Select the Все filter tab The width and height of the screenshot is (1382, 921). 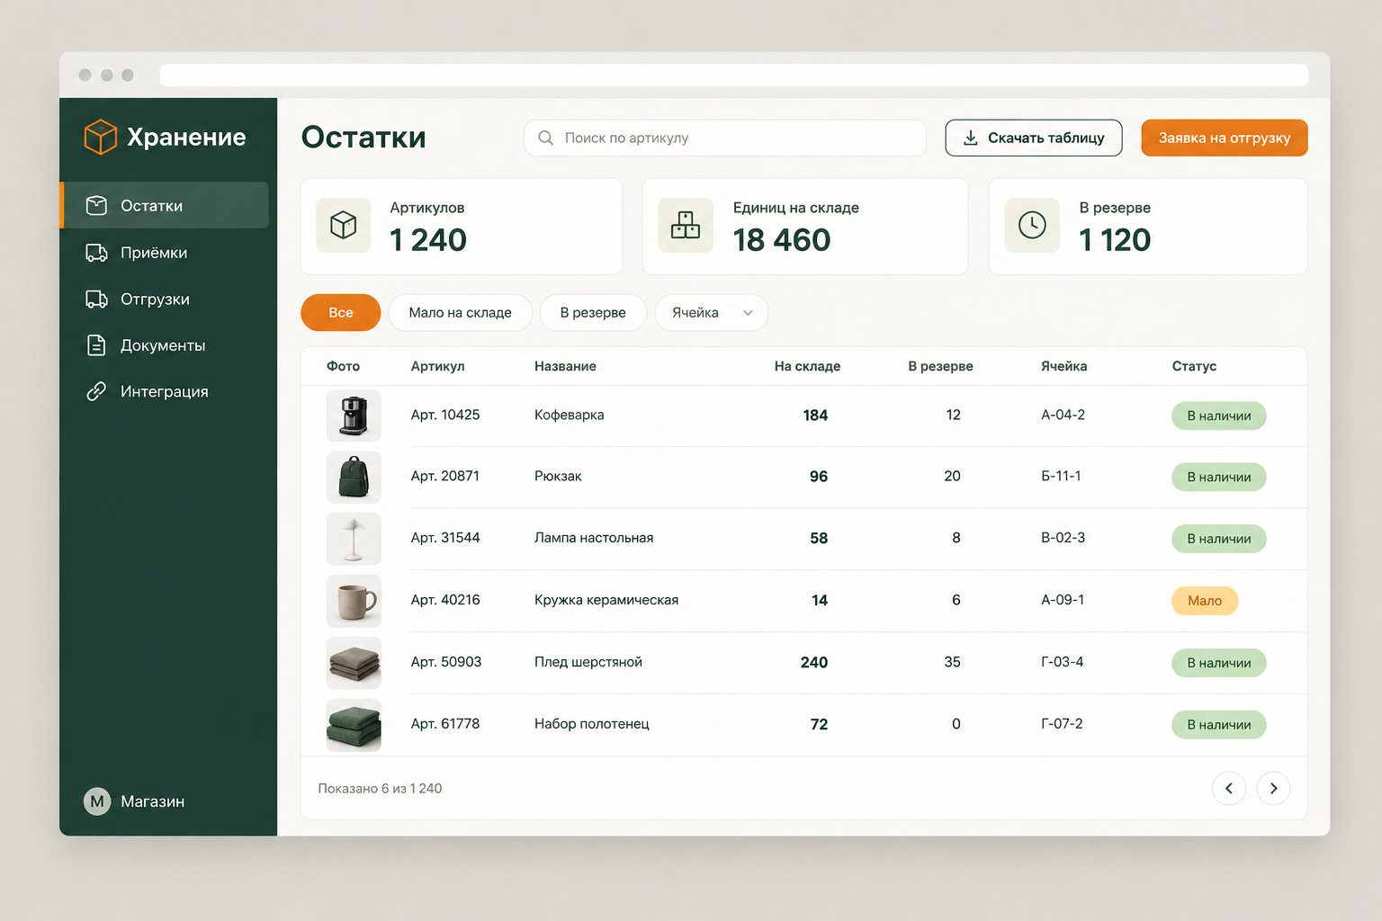(341, 313)
